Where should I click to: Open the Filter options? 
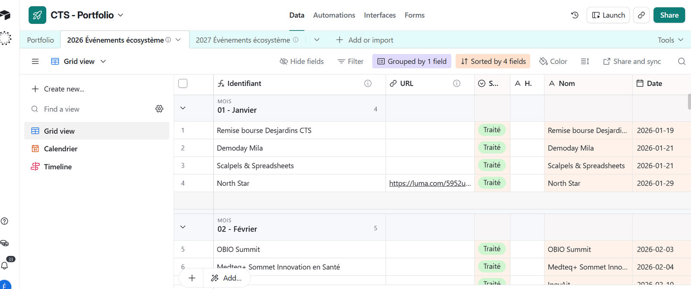(351, 61)
